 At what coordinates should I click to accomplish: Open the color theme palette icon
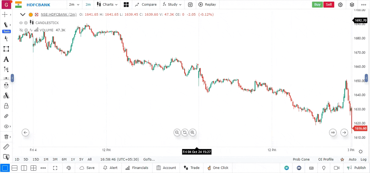tap(69, 168)
